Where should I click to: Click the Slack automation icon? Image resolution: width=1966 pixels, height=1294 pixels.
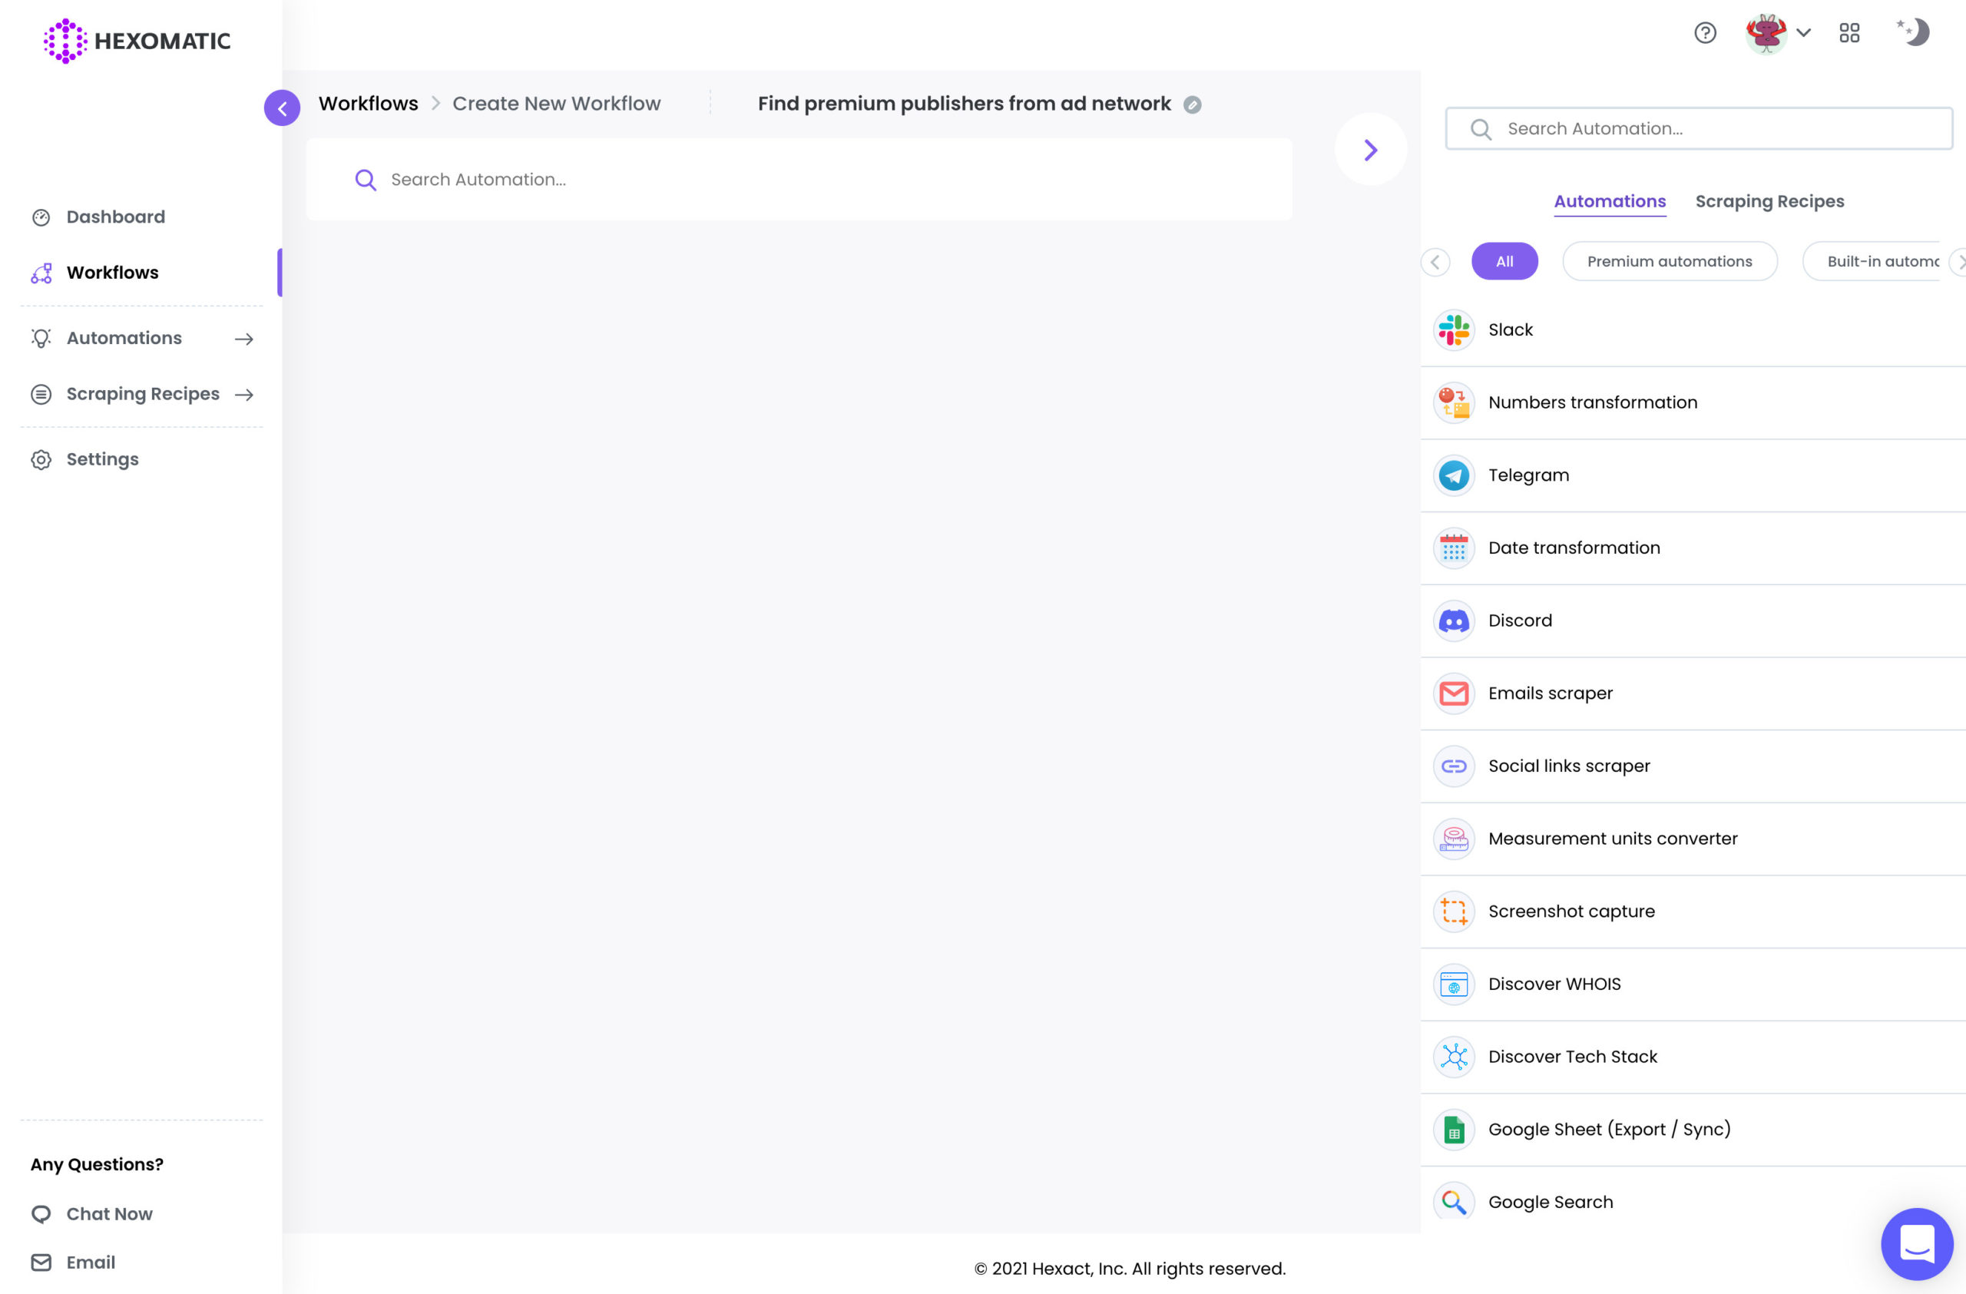(1453, 330)
